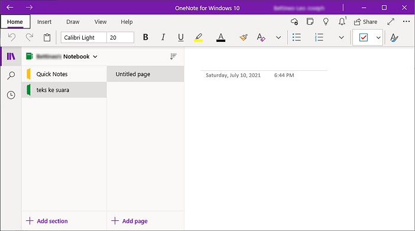The image size is (415, 231).
Task: Toggle underline formatting
Action: pos(181,37)
